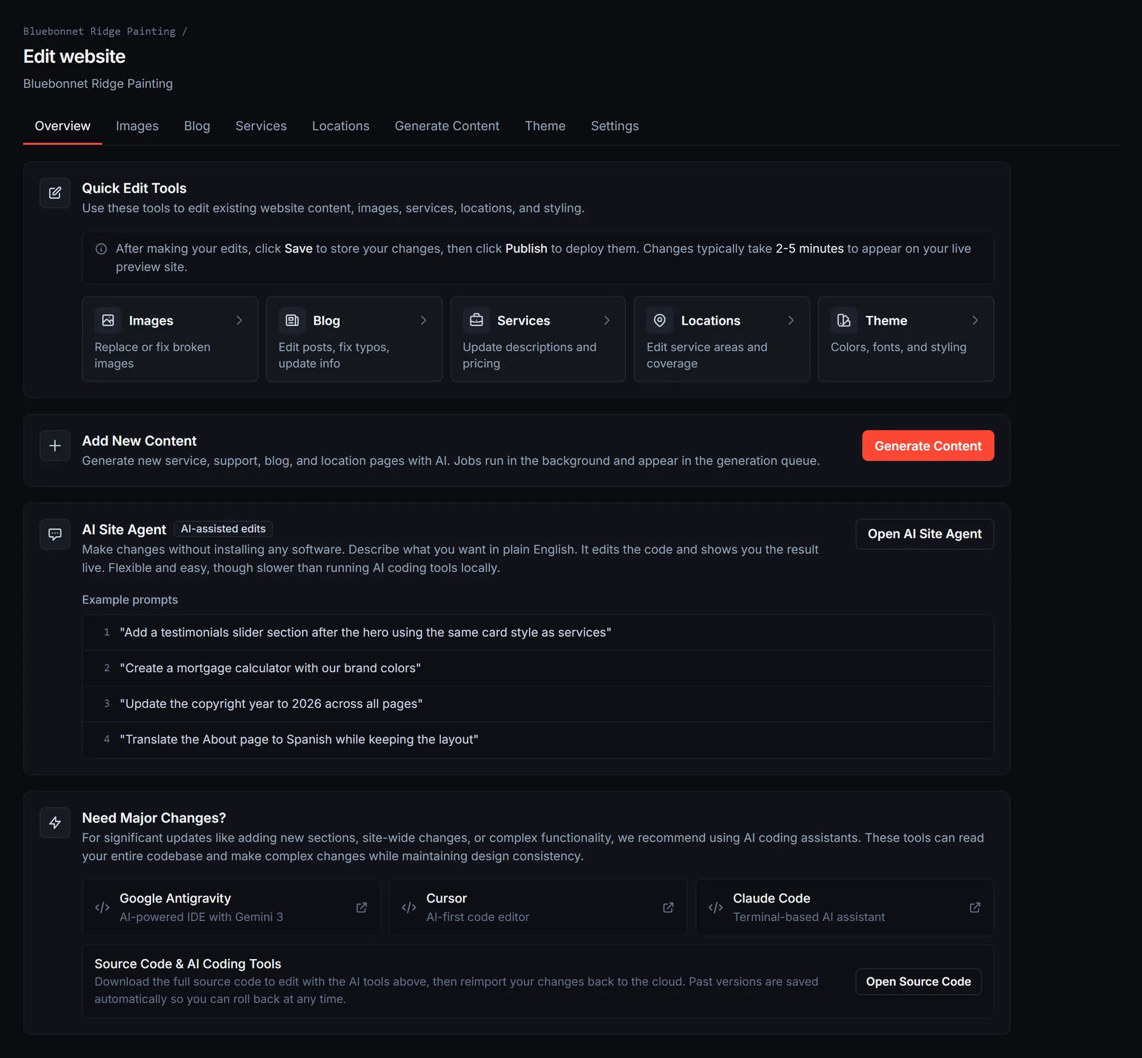The width and height of the screenshot is (1142, 1058).
Task: Open Theme card via its chevron arrow
Action: [x=975, y=320]
